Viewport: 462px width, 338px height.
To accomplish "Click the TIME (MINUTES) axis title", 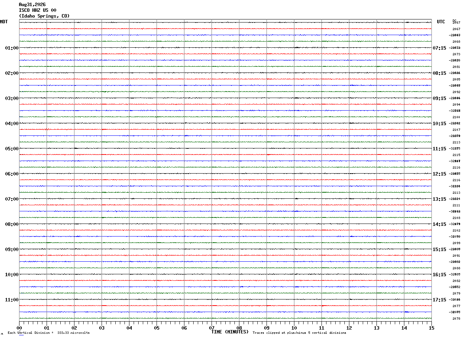I will point(230,332).
